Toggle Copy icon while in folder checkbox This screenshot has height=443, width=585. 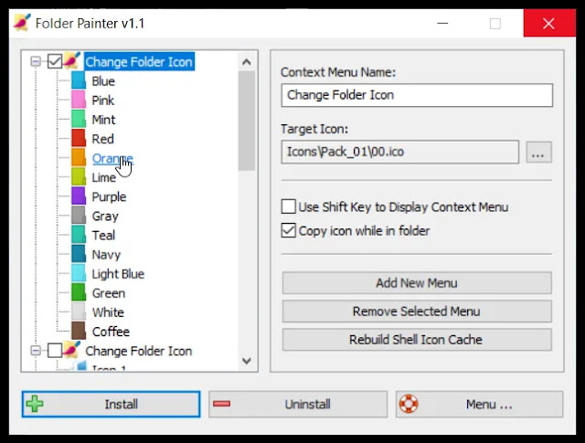[x=289, y=230]
